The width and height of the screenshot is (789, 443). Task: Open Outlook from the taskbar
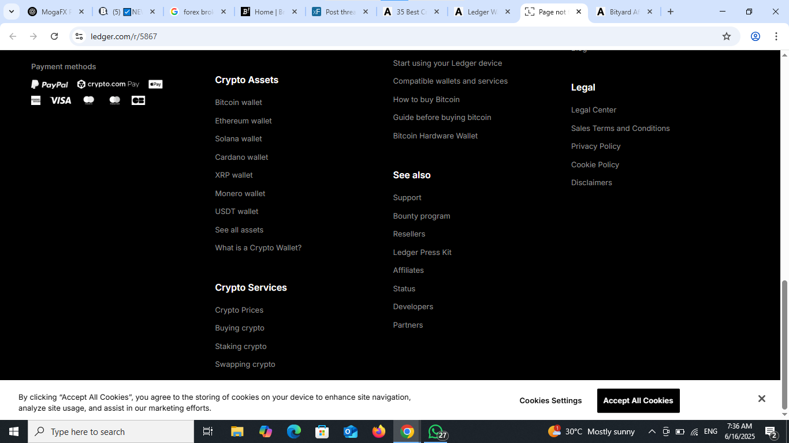[351, 431]
